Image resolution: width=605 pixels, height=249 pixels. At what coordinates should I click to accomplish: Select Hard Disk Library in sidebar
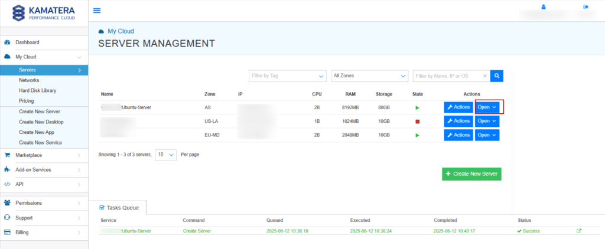coord(37,90)
